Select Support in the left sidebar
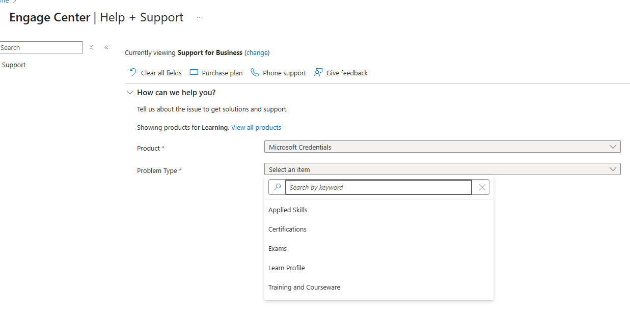Viewport: 630px width, 316px height. point(14,65)
